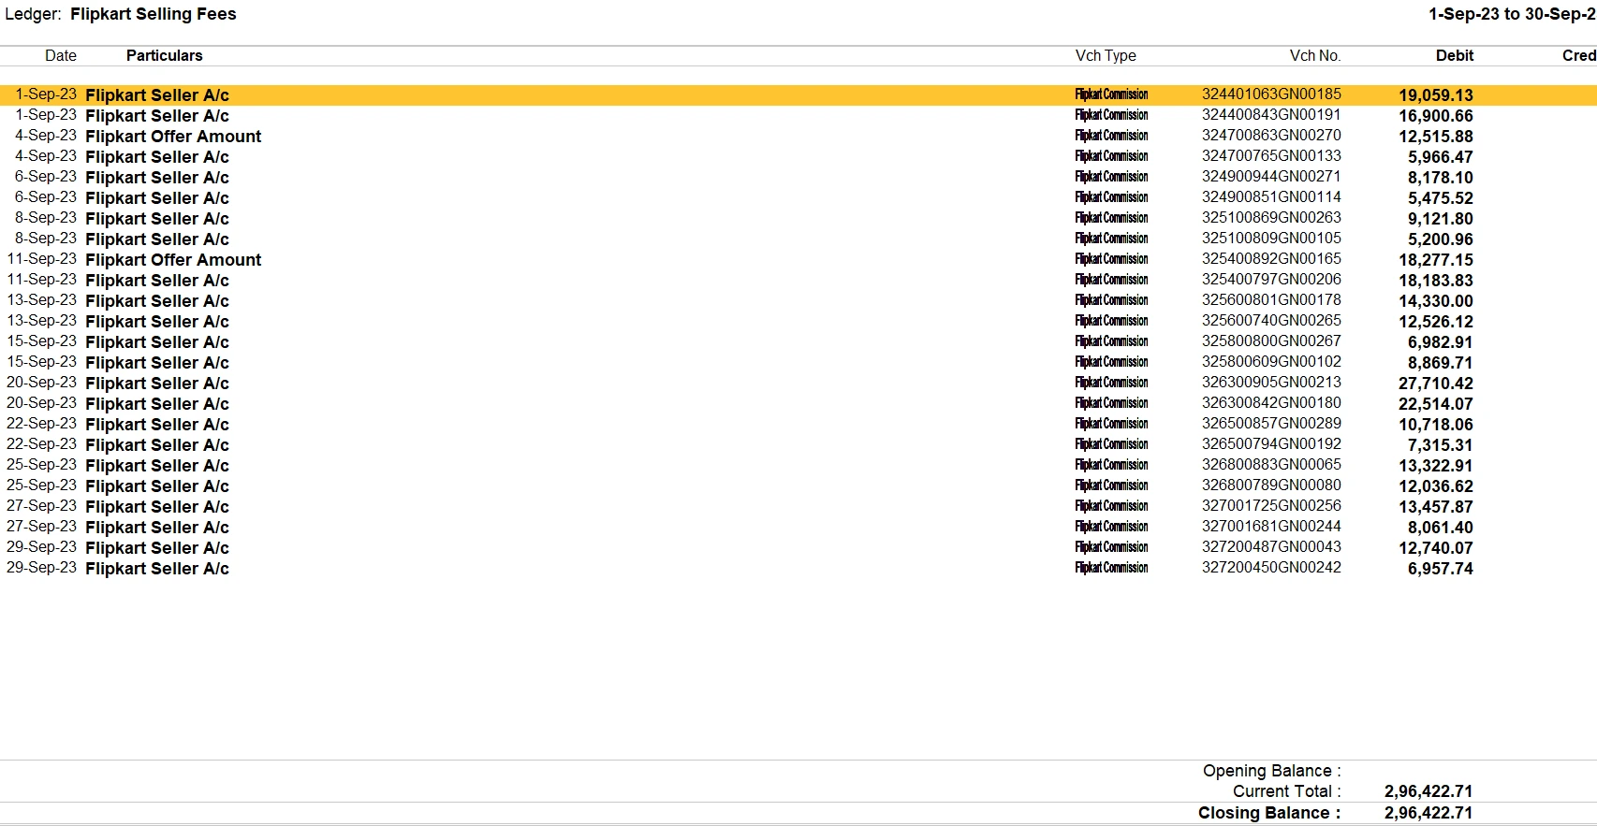Viewport: 1597px width, 826px height.
Task: Change the 1-Sep-23 to 30-Sep period
Action: (x=1511, y=14)
